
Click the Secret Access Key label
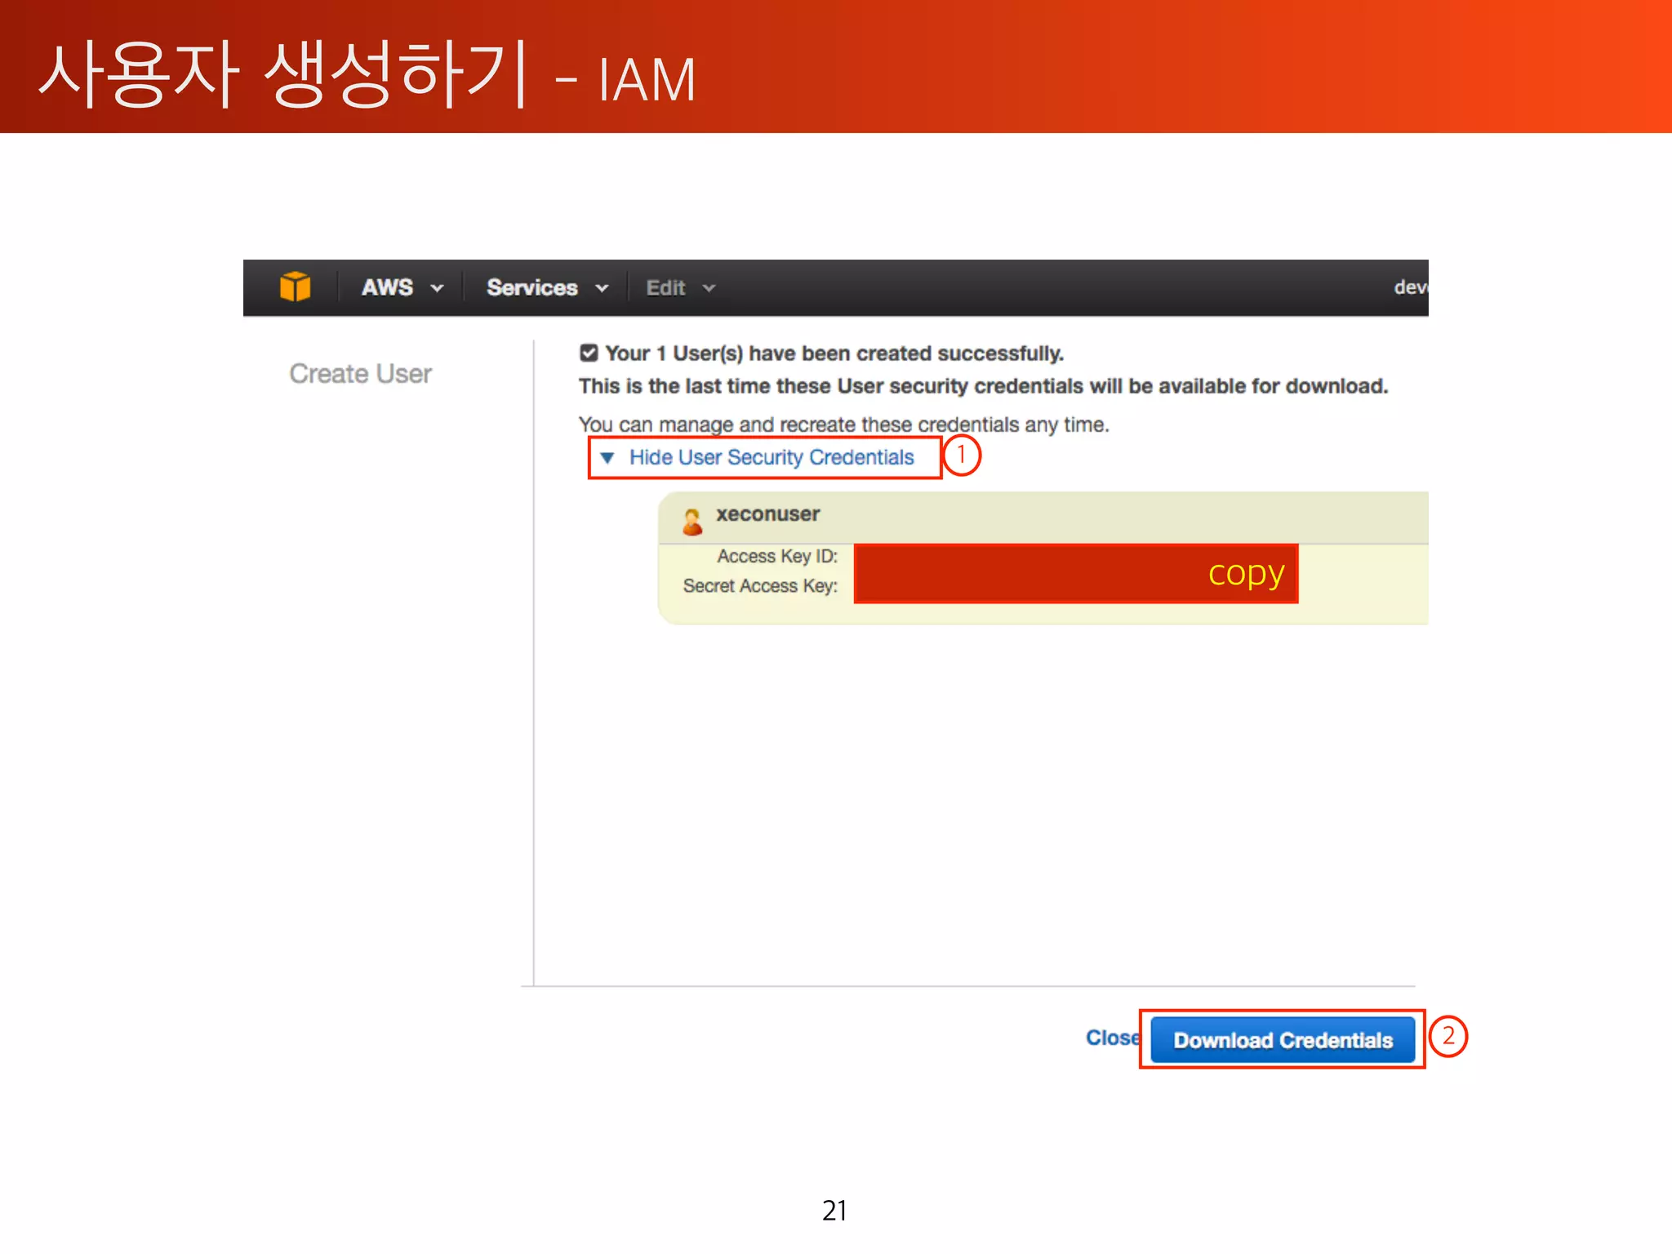pos(760,585)
